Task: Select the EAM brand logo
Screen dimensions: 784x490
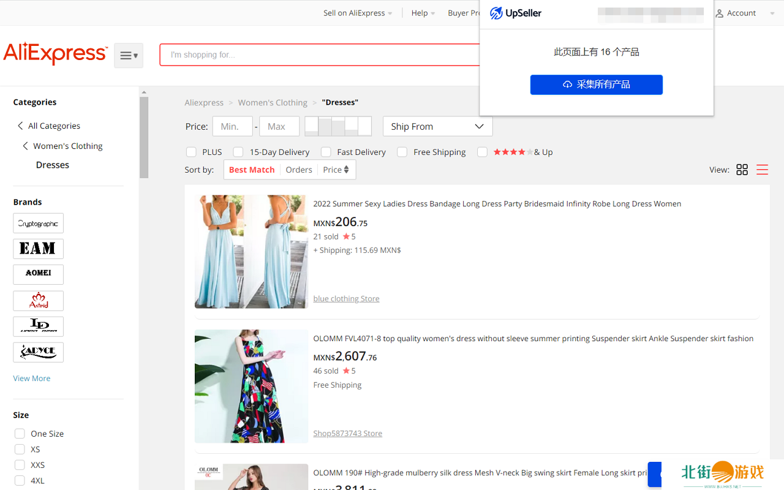Action: click(38, 249)
